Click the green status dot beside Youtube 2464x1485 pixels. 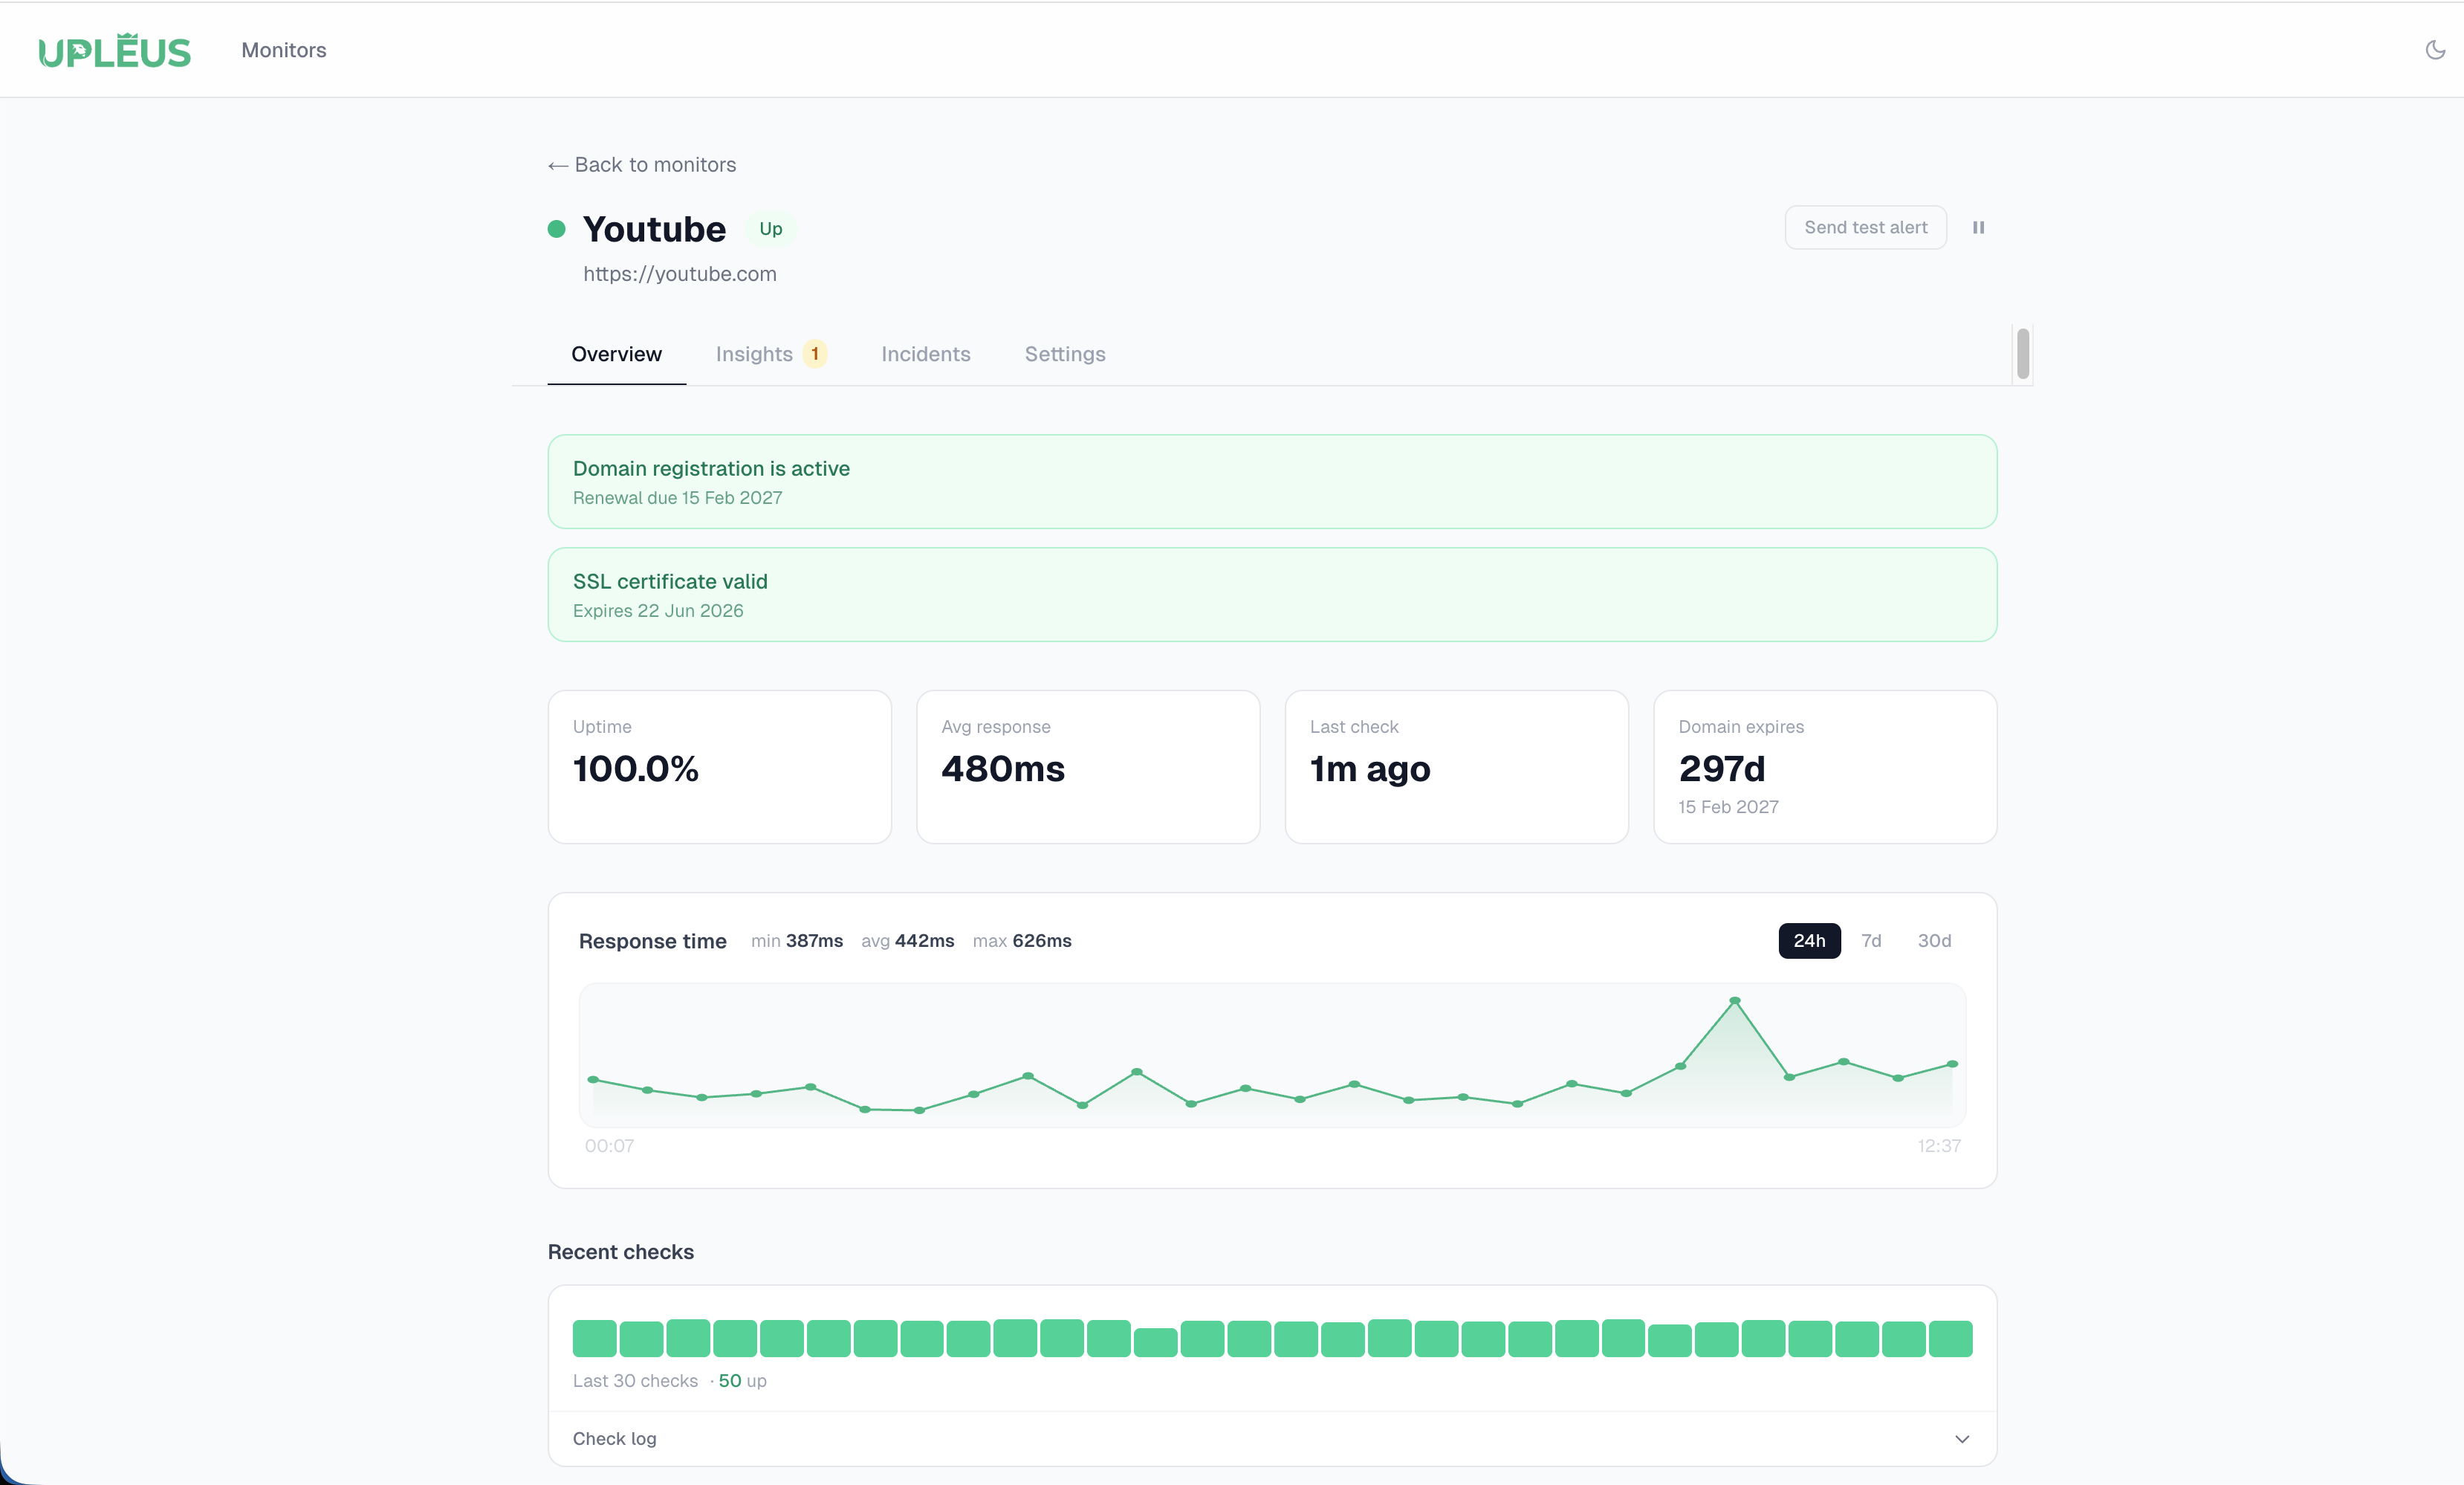pos(557,229)
